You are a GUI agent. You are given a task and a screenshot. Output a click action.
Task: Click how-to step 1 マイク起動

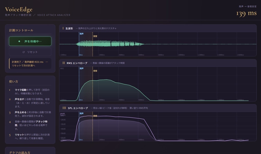(30, 91)
